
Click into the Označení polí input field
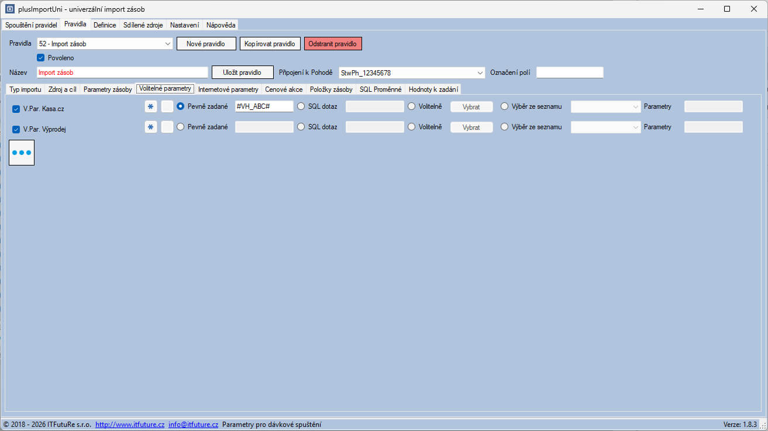pos(569,73)
